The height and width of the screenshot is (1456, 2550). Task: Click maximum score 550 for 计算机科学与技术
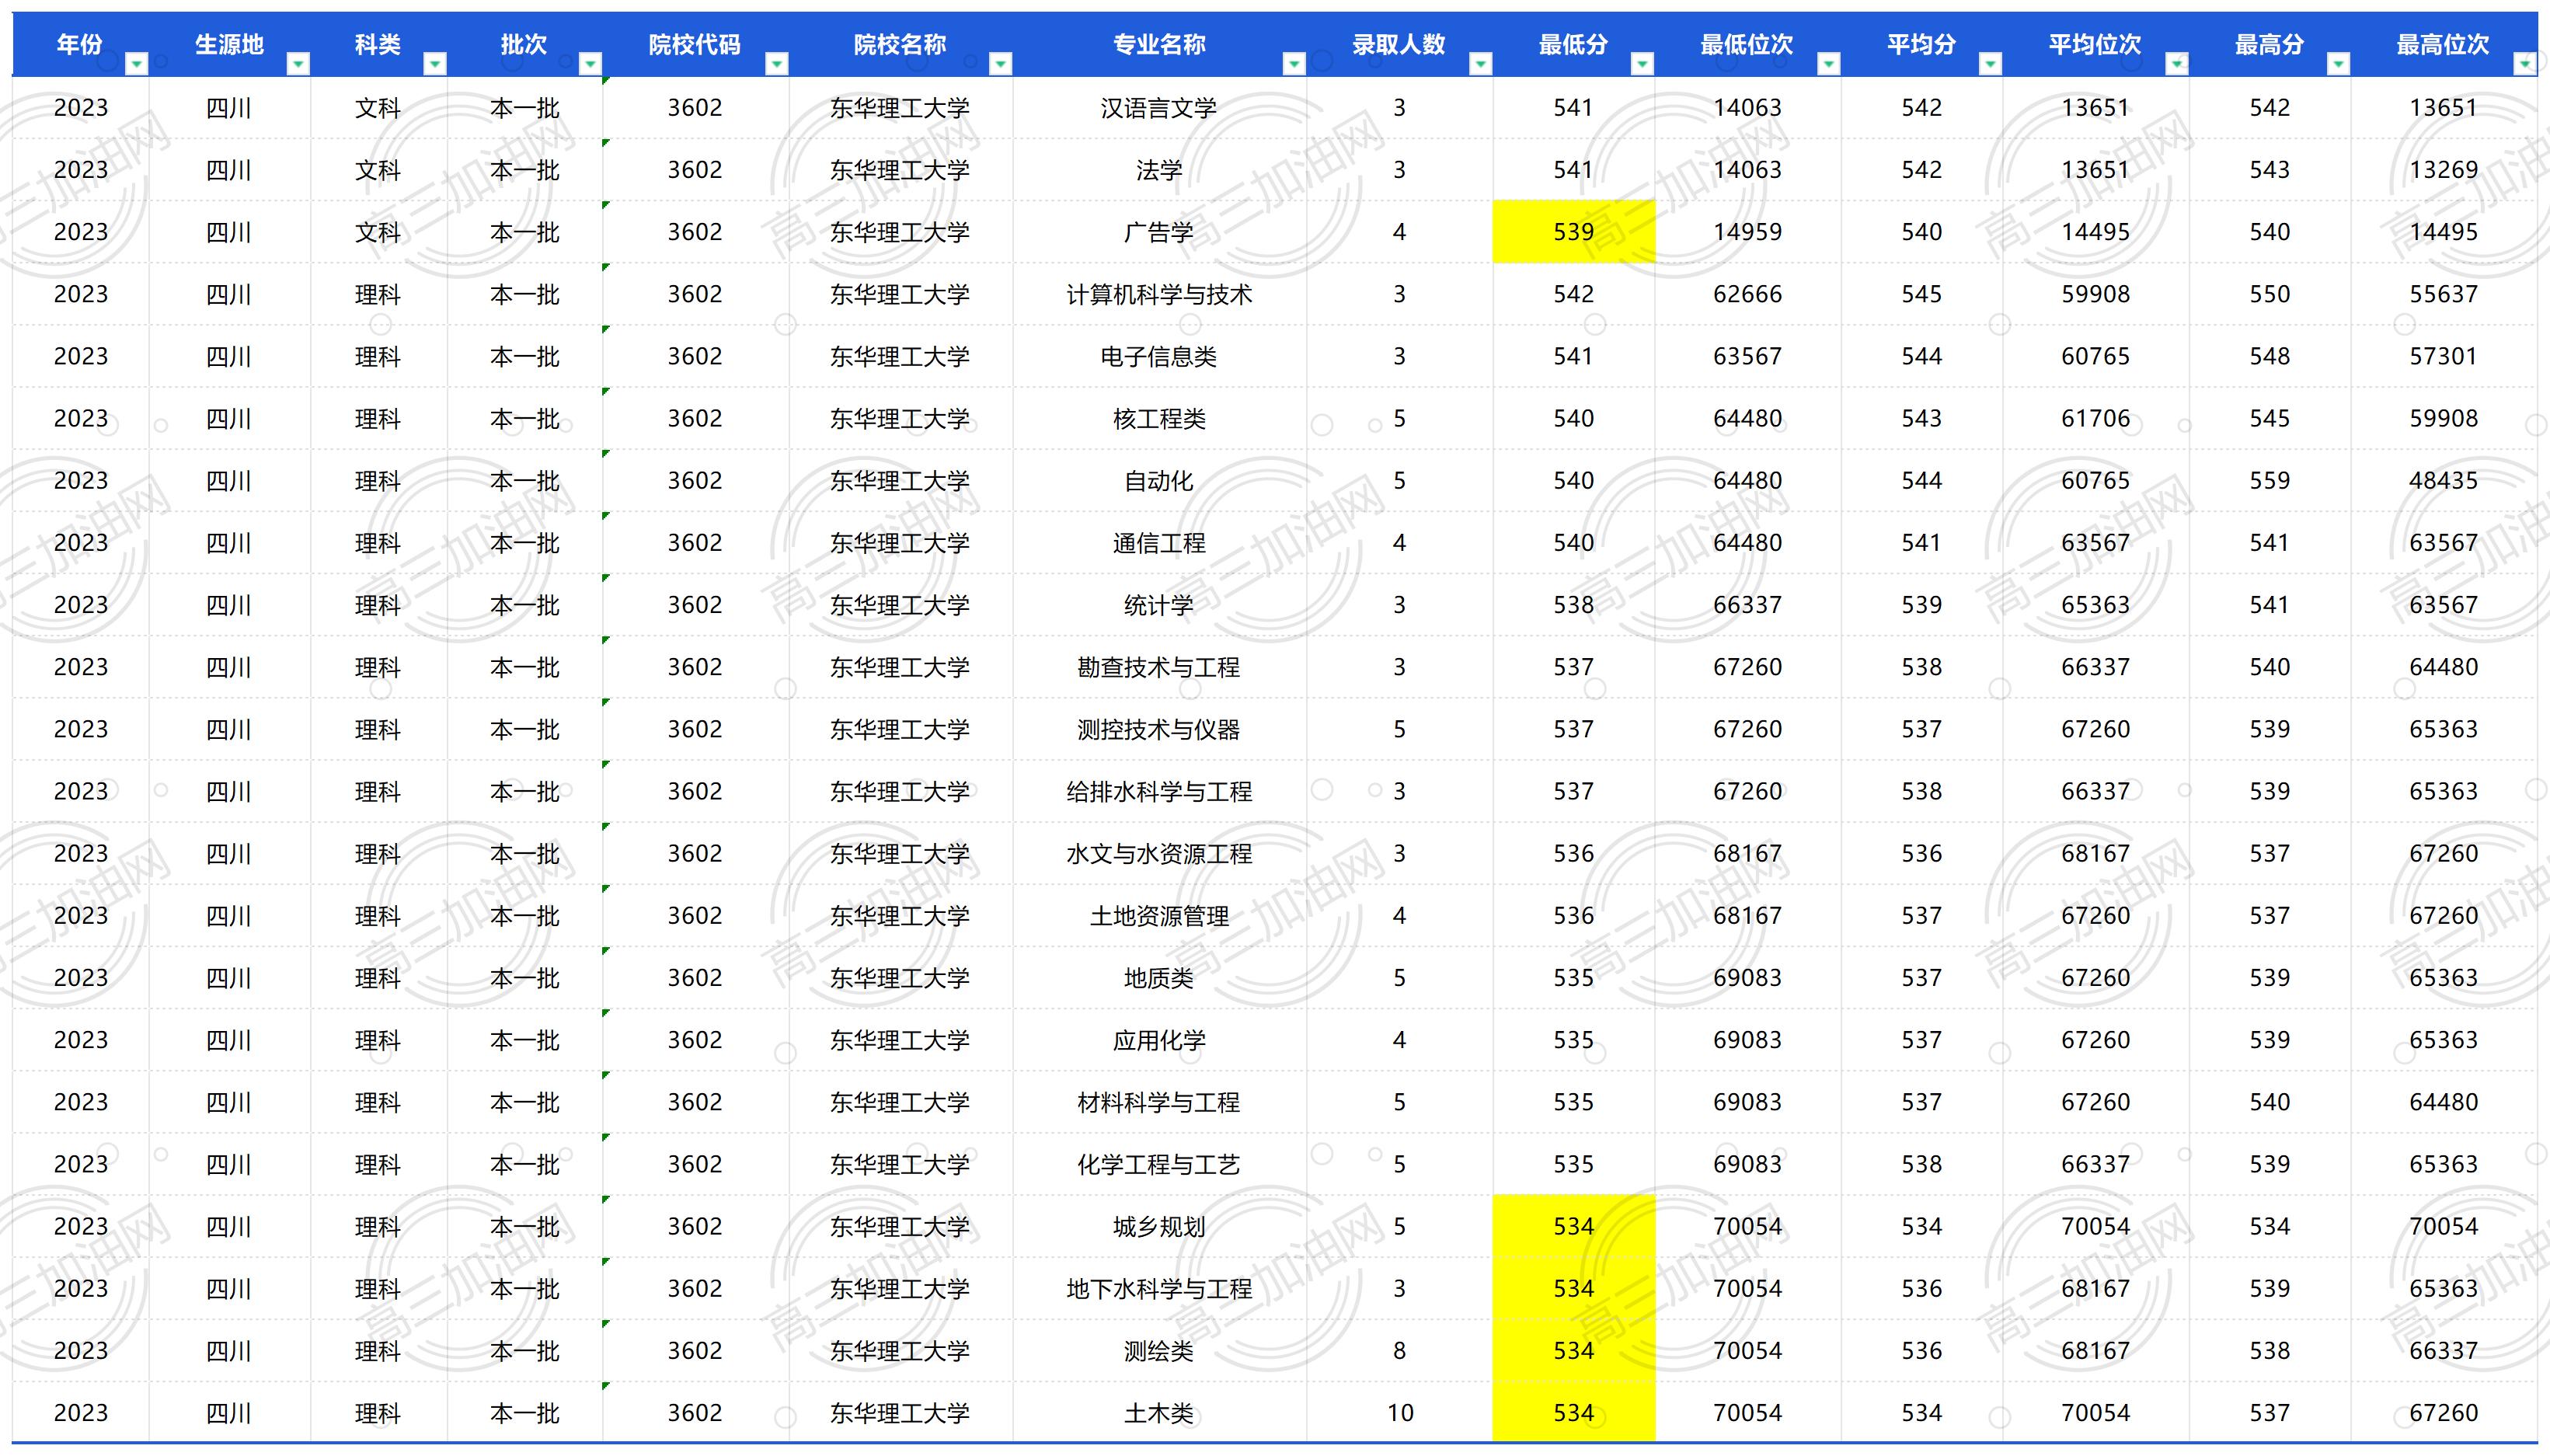click(x=2270, y=294)
